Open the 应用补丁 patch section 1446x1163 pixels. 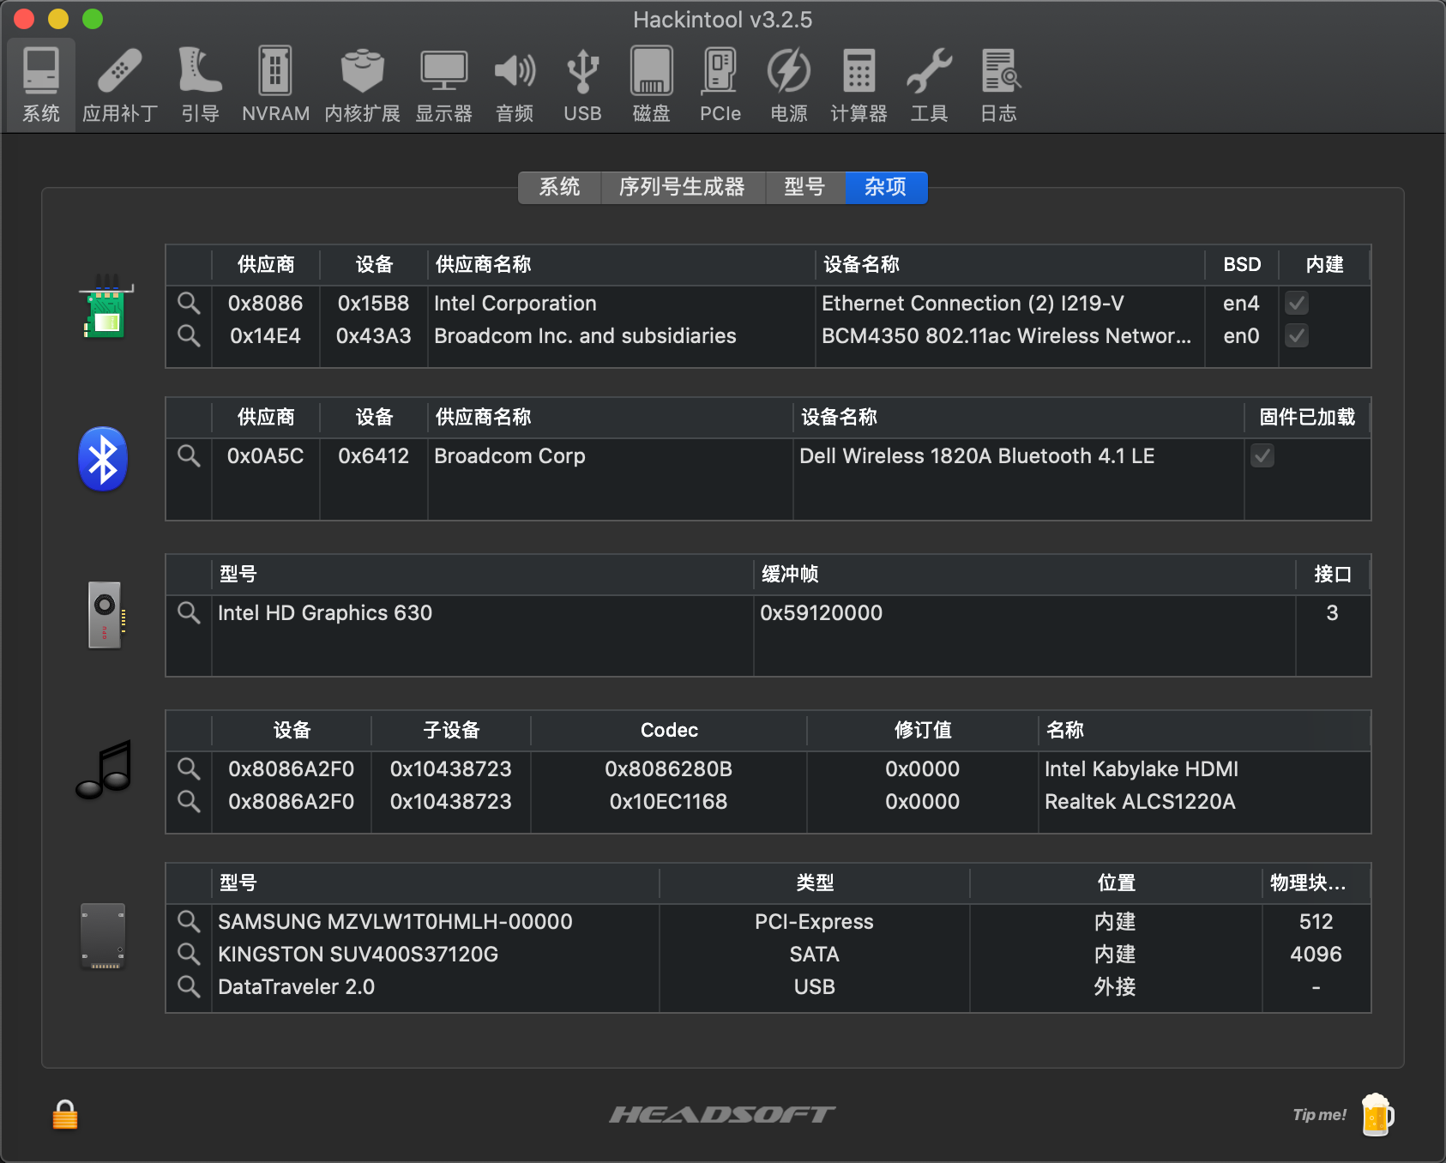click(120, 85)
